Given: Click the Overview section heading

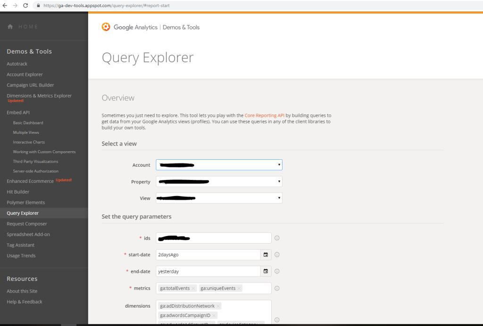Looking at the screenshot, I should click(x=118, y=98).
